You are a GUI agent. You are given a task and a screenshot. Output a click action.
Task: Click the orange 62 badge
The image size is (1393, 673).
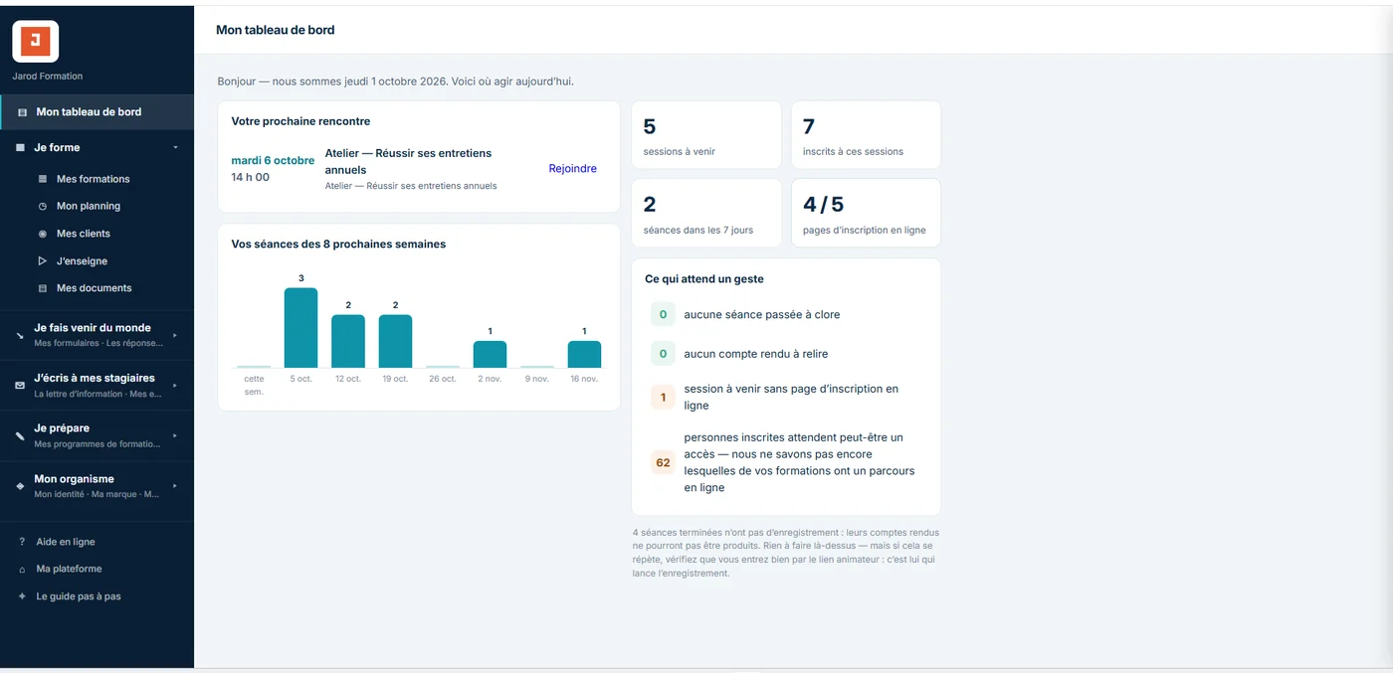pyautogui.click(x=663, y=463)
